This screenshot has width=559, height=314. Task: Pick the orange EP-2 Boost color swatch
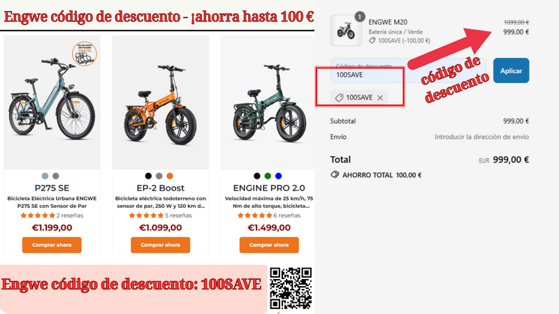[x=170, y=176]
